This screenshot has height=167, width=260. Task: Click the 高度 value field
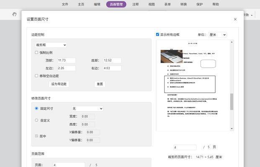pyautogui.click(x=88, y=124)
